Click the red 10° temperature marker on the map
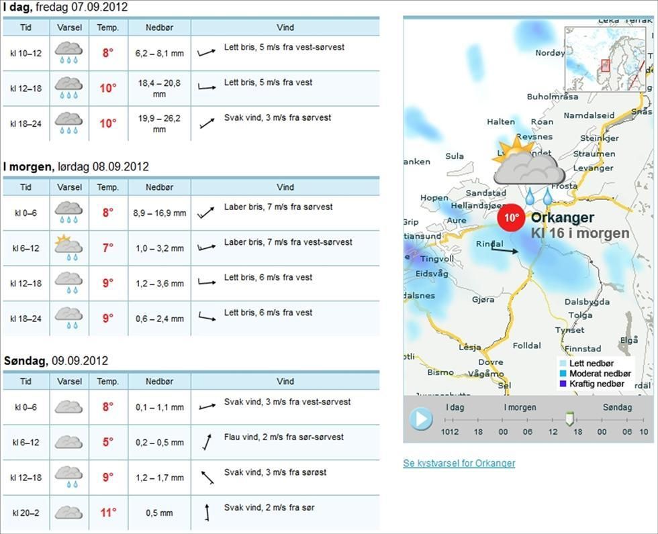The image size is (658, 534). coord(511,217)
